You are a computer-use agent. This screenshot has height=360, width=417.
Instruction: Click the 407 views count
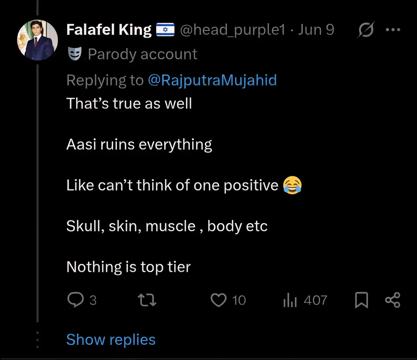point(315,300)
